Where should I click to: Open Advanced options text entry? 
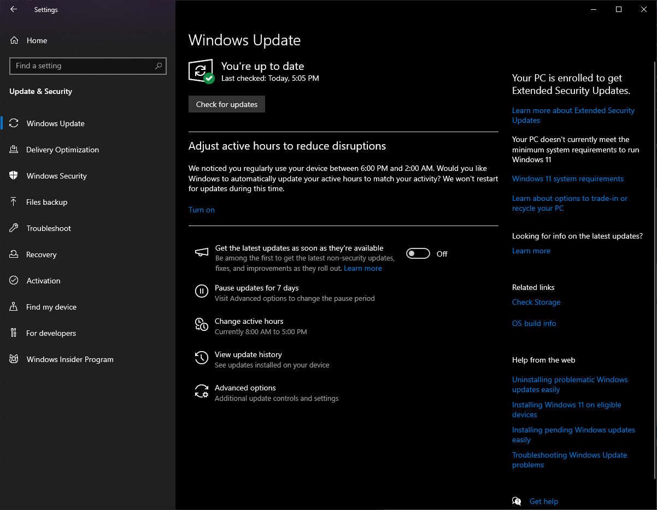(x=245, y=388)
